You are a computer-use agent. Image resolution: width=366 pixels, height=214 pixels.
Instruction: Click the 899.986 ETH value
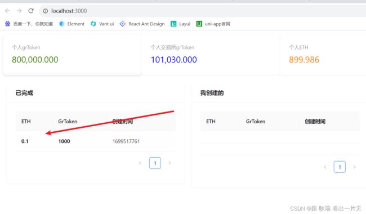click(x=304, y=60)
